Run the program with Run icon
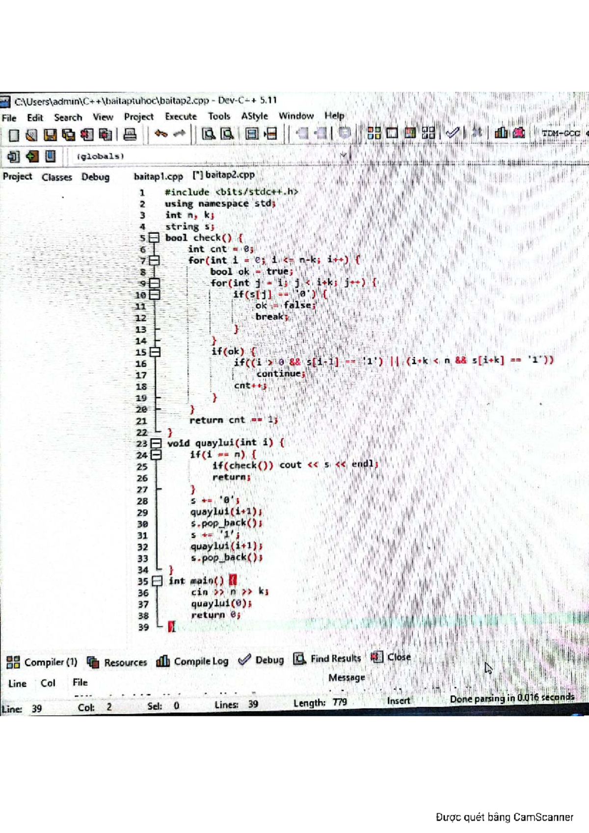Screen dimensions: 589x833 click(392, 132)
